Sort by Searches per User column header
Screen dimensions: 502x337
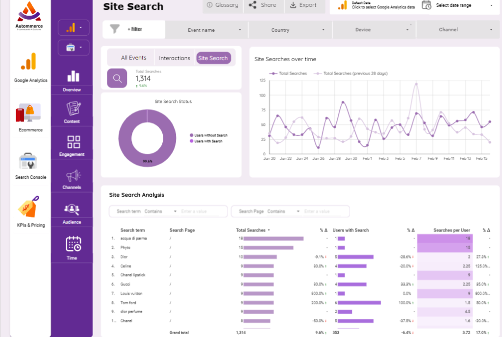tap(452, 230)
